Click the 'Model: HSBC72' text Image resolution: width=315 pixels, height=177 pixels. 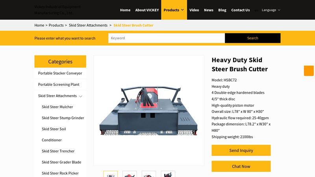pyautogui.click(x=224, y=80)
